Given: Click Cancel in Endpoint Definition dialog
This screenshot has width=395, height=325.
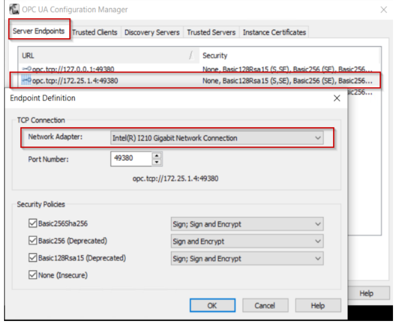Looking at the screenshot, I should pyautogui.click(x=265, y=305).
